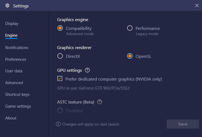Open the ASTC texture help tooltip icon
The width and height of the screenshot is (202, 137).
(x=99, y=102)
